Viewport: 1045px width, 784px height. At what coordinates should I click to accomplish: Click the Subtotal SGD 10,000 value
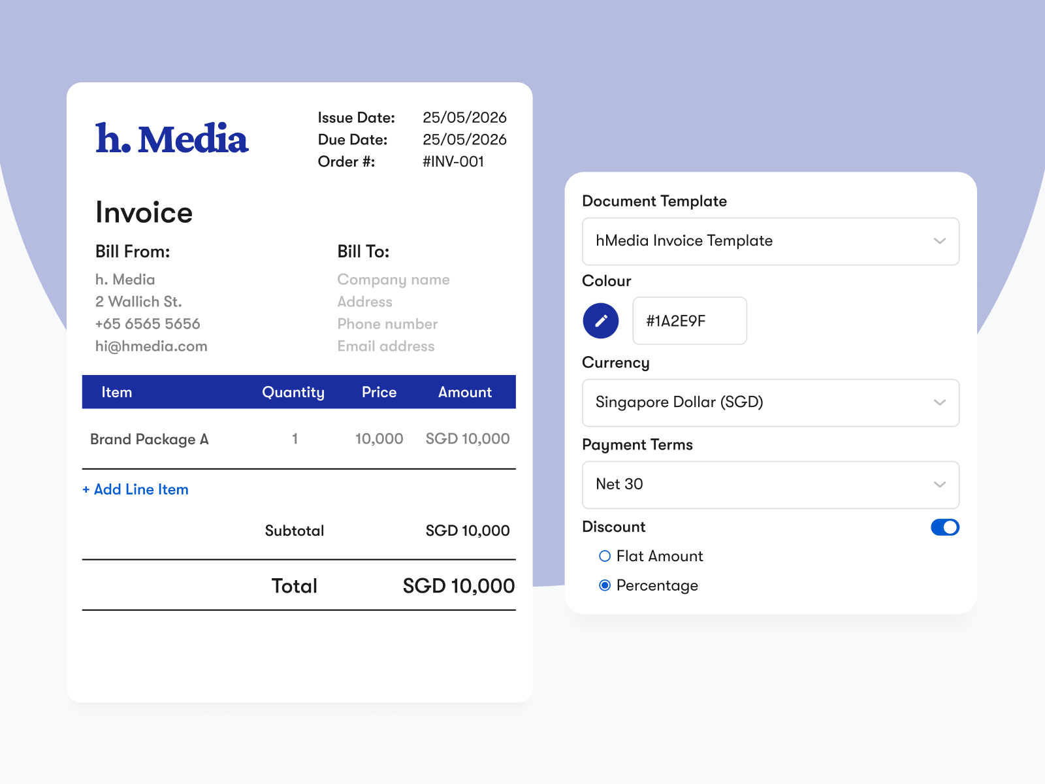click(x=468, y=531)
